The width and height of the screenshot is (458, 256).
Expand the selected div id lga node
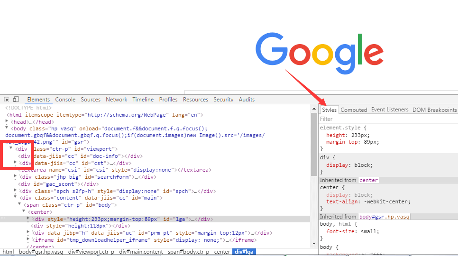(x=28, y=219)
